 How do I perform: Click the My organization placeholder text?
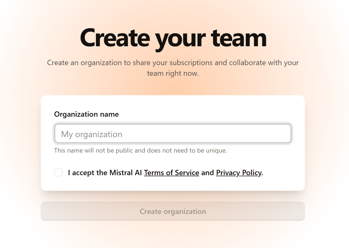click(92, 134)
